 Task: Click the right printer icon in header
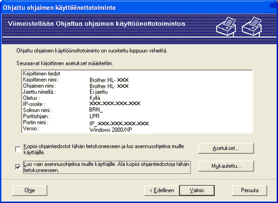[x=252, y=27]
